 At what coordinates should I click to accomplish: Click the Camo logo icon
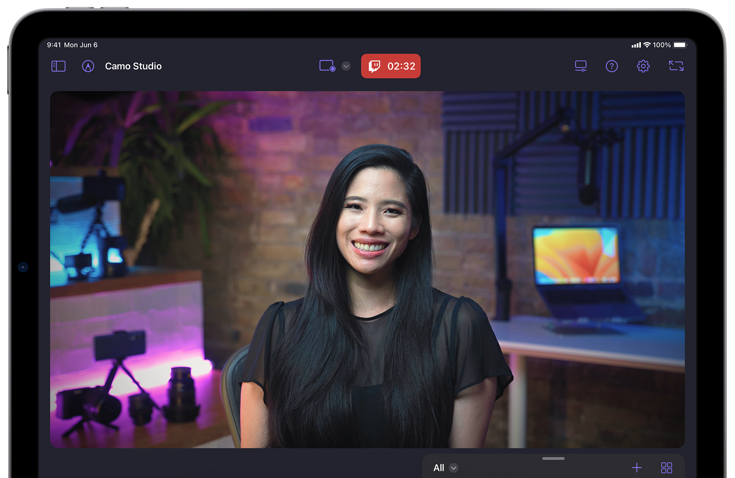(88, 66)
